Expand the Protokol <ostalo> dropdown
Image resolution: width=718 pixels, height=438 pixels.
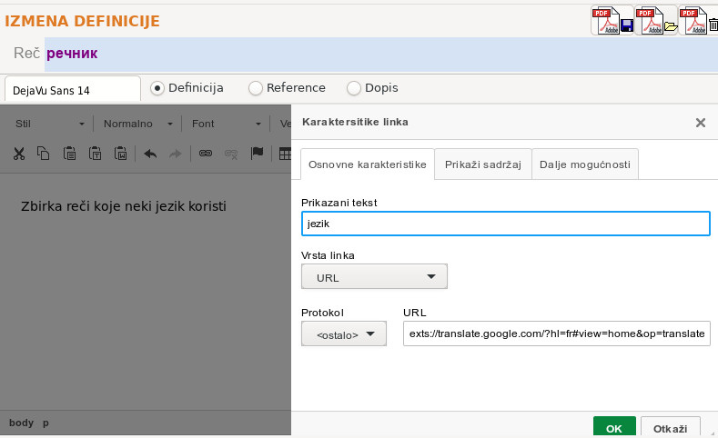(344, 333)
